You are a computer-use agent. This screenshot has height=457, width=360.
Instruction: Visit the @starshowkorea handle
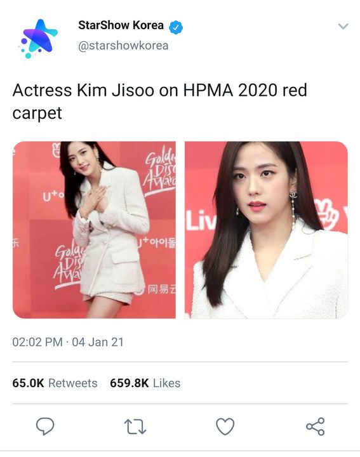(123, 46)
